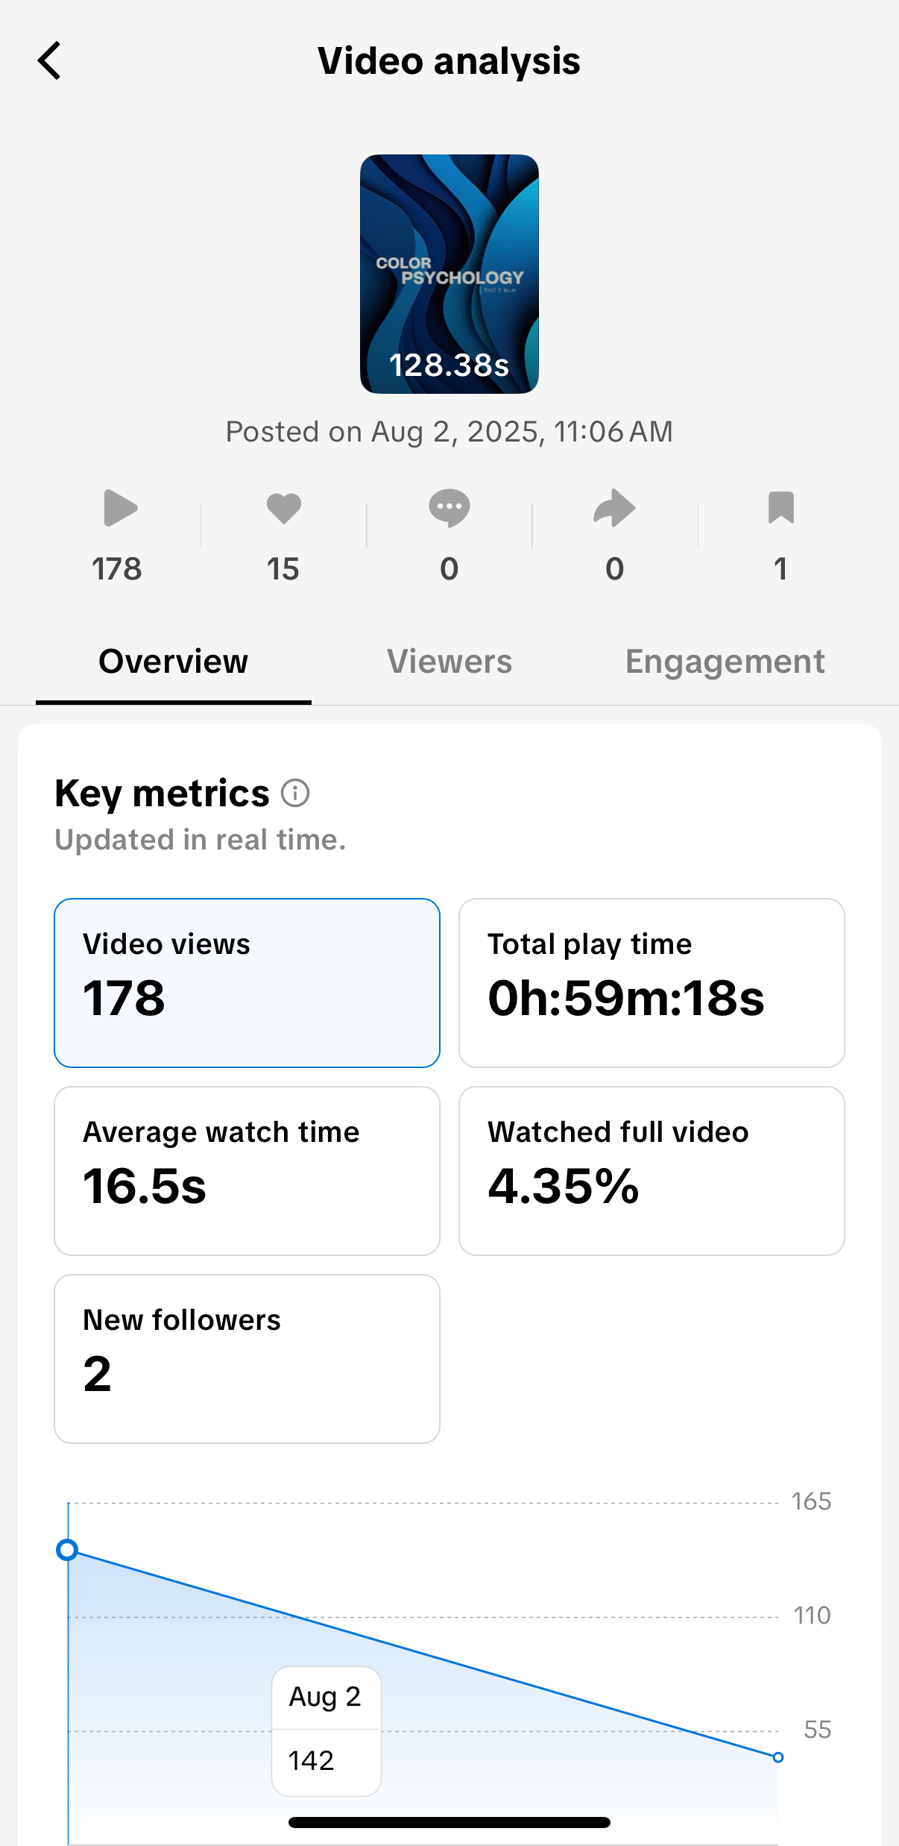Tap the bookmark saves icon

[x=780, y=509]
